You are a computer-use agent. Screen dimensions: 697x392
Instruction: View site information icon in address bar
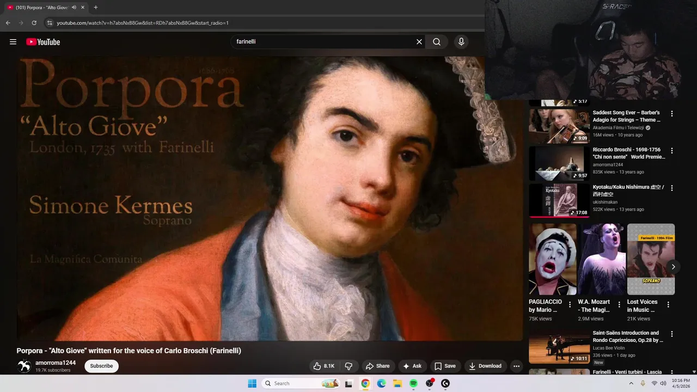tap(49, 23)
